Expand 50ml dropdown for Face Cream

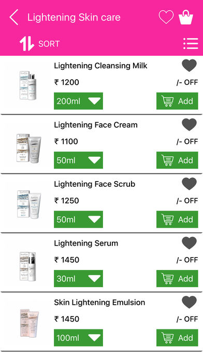pyautogui.click(x=78, y=160)
